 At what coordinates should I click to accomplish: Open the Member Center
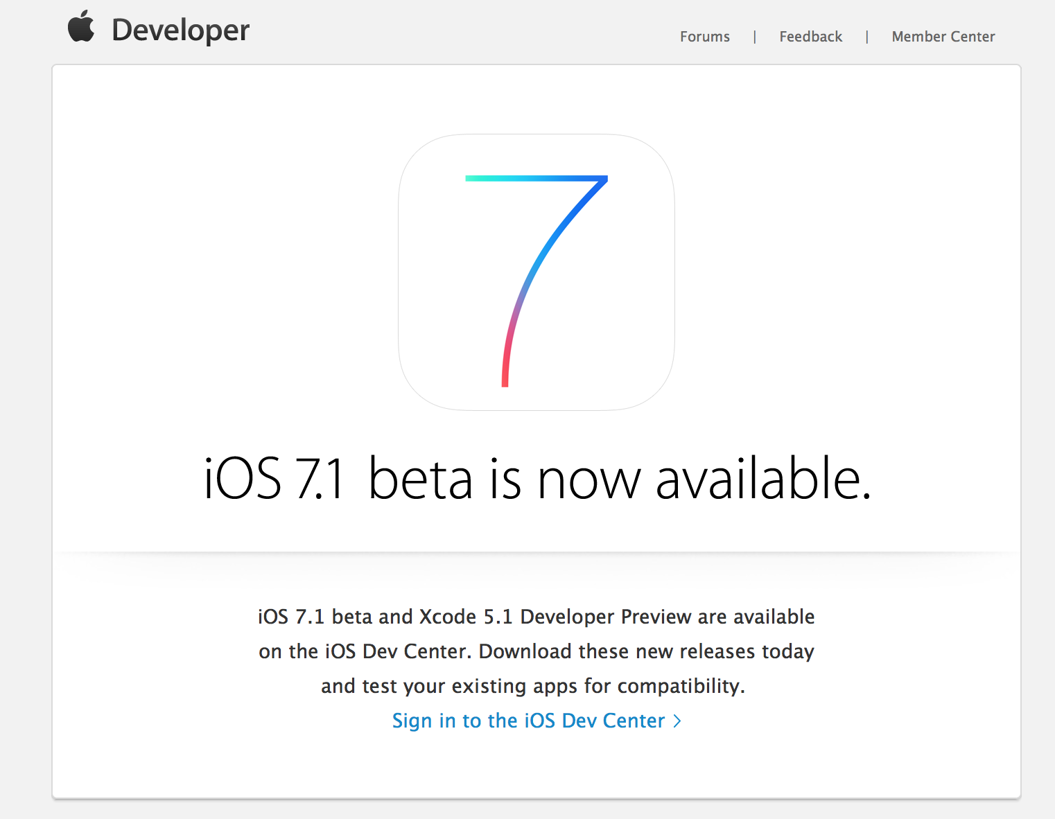click(943, 36)
